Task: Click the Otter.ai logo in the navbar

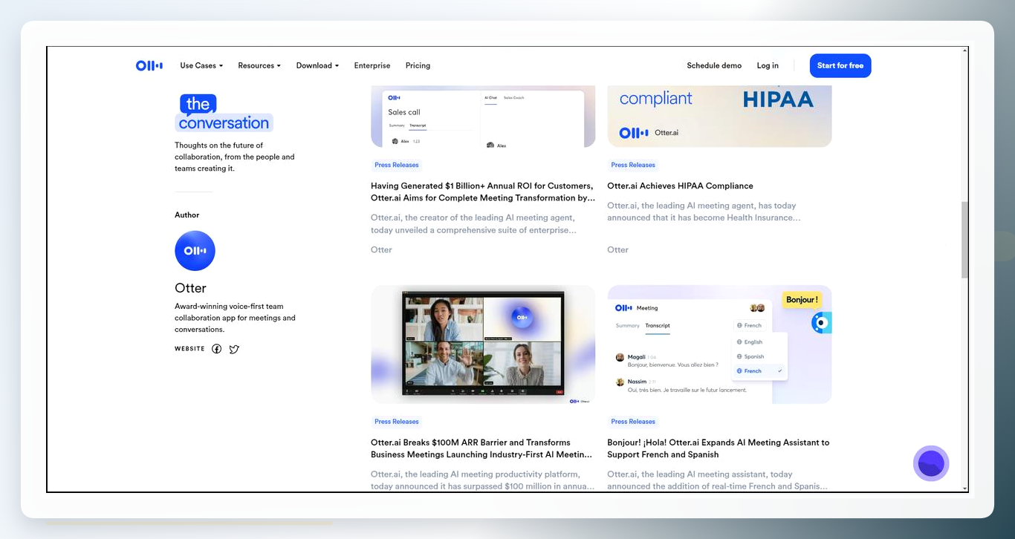Action: (x=149, y=65)
